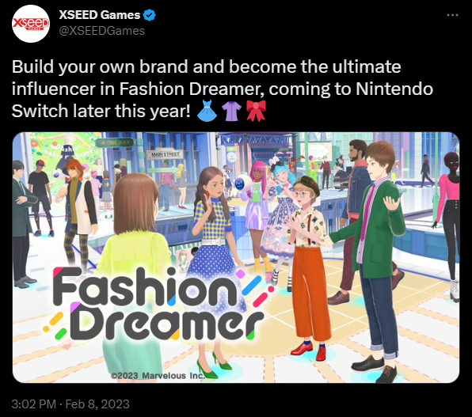Click the Feb 8, 2023 date

(97, 404)
